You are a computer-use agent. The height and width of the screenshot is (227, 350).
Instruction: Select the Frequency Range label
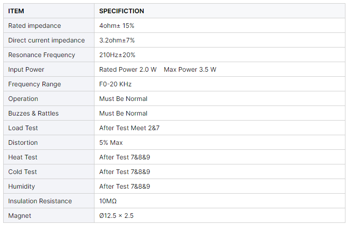[34, 84]
